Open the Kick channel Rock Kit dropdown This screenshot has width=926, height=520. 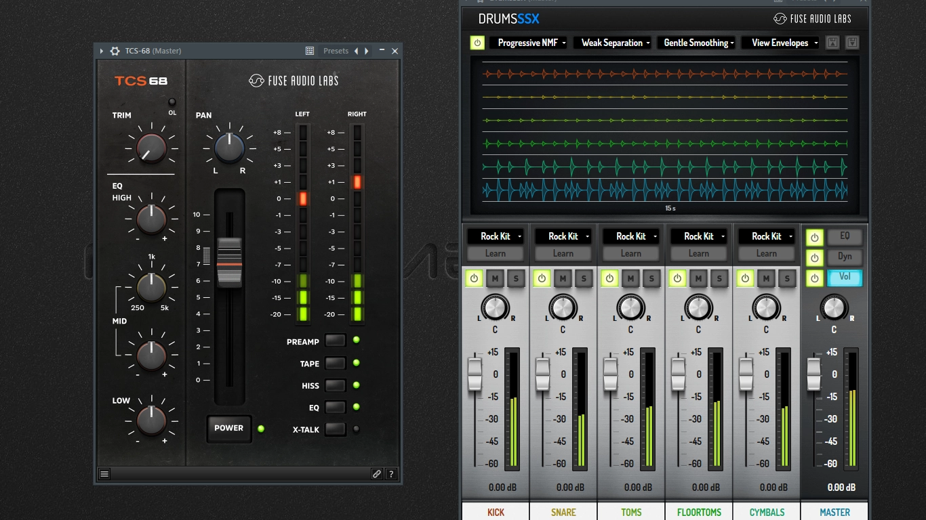point(495,236)
